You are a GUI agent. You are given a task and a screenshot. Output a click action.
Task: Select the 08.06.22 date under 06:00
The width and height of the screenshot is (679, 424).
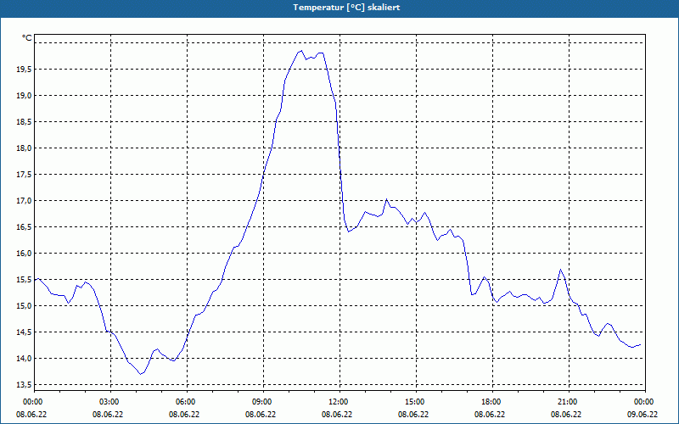[x=184, y=414]
